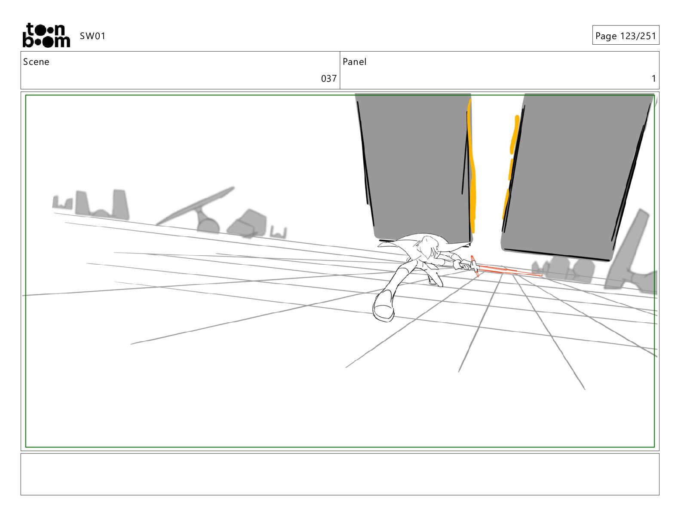Screen dimensions: 681x526
Task: Click the storyboard panel drawing
Action: 340,271
